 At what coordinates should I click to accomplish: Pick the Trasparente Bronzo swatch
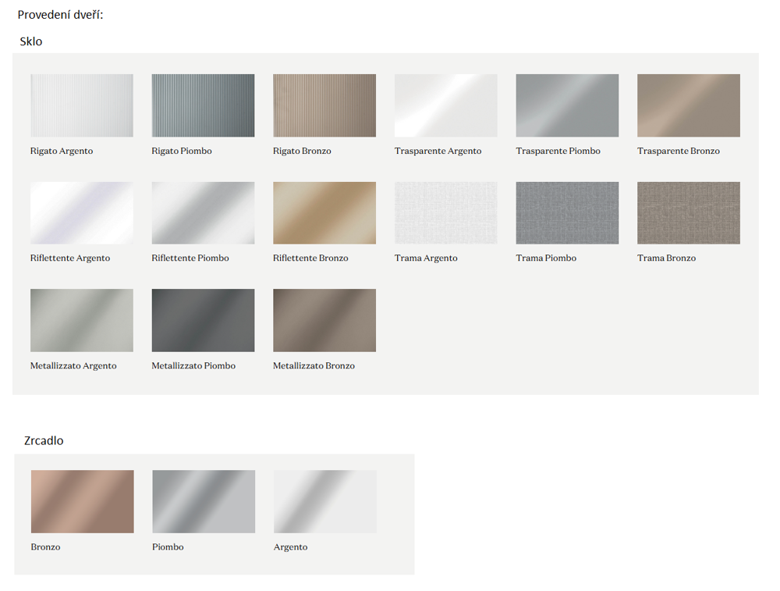click(x=689, y=105)
